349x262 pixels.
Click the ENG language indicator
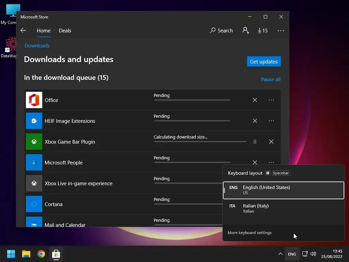coord(292,254)
